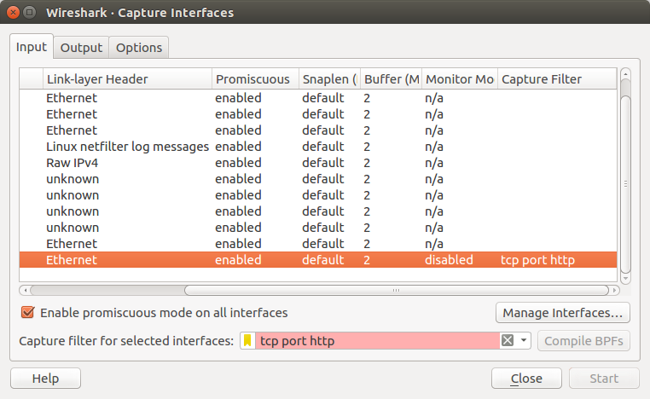Select the highlighted Ethernet row
The height and width of the screenshot is (399, 650).
click(x=318, y=260)
